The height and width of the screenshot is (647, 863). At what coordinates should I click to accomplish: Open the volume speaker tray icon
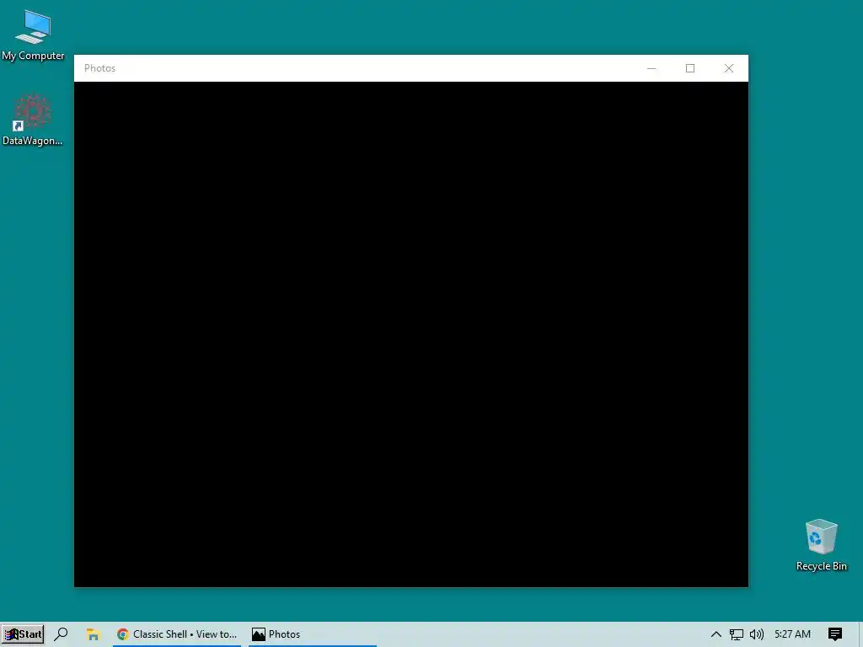757,634
